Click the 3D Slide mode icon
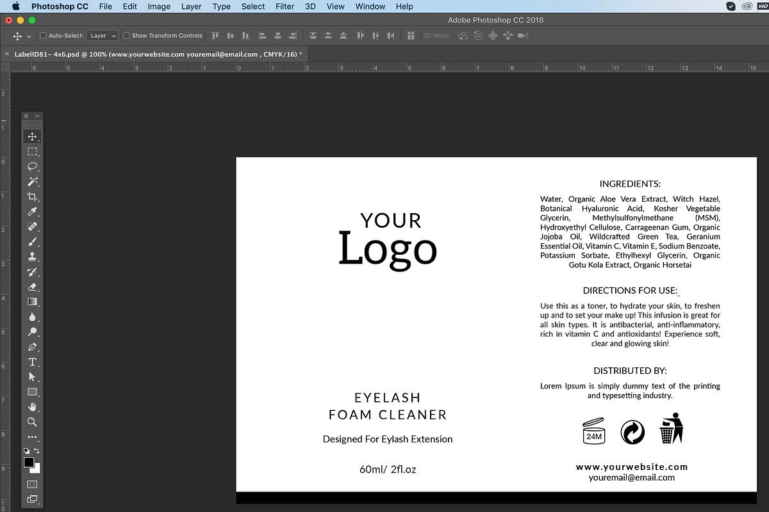The height and width of the screenshot is (512, 769). (x=508, y=36)
